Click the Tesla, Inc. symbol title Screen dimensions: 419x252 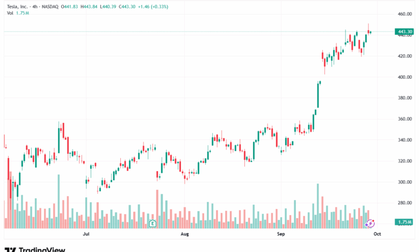coord(18,5)
